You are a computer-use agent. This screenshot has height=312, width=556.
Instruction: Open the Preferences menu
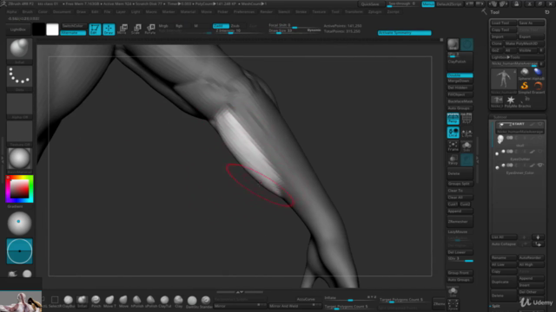244,11
